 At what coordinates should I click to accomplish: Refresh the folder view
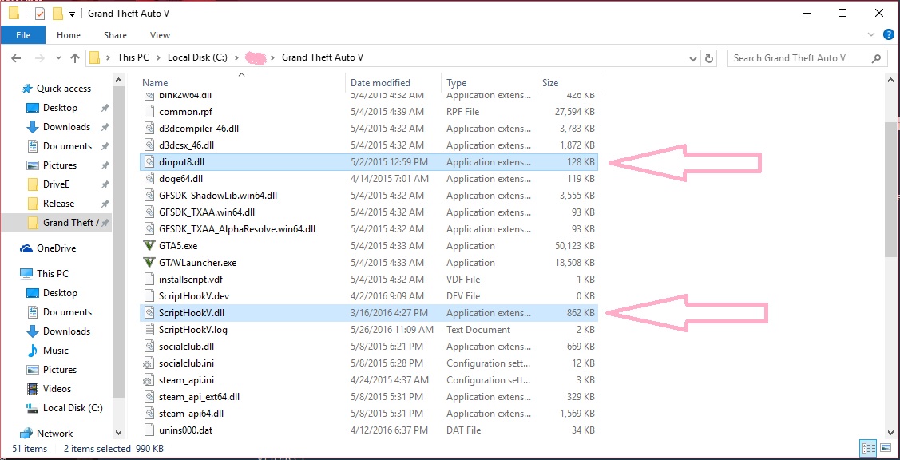(x=709, y=58)
